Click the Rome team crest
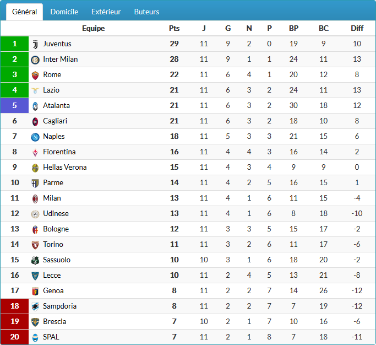 pyautogui.click(x=35, y=75)
